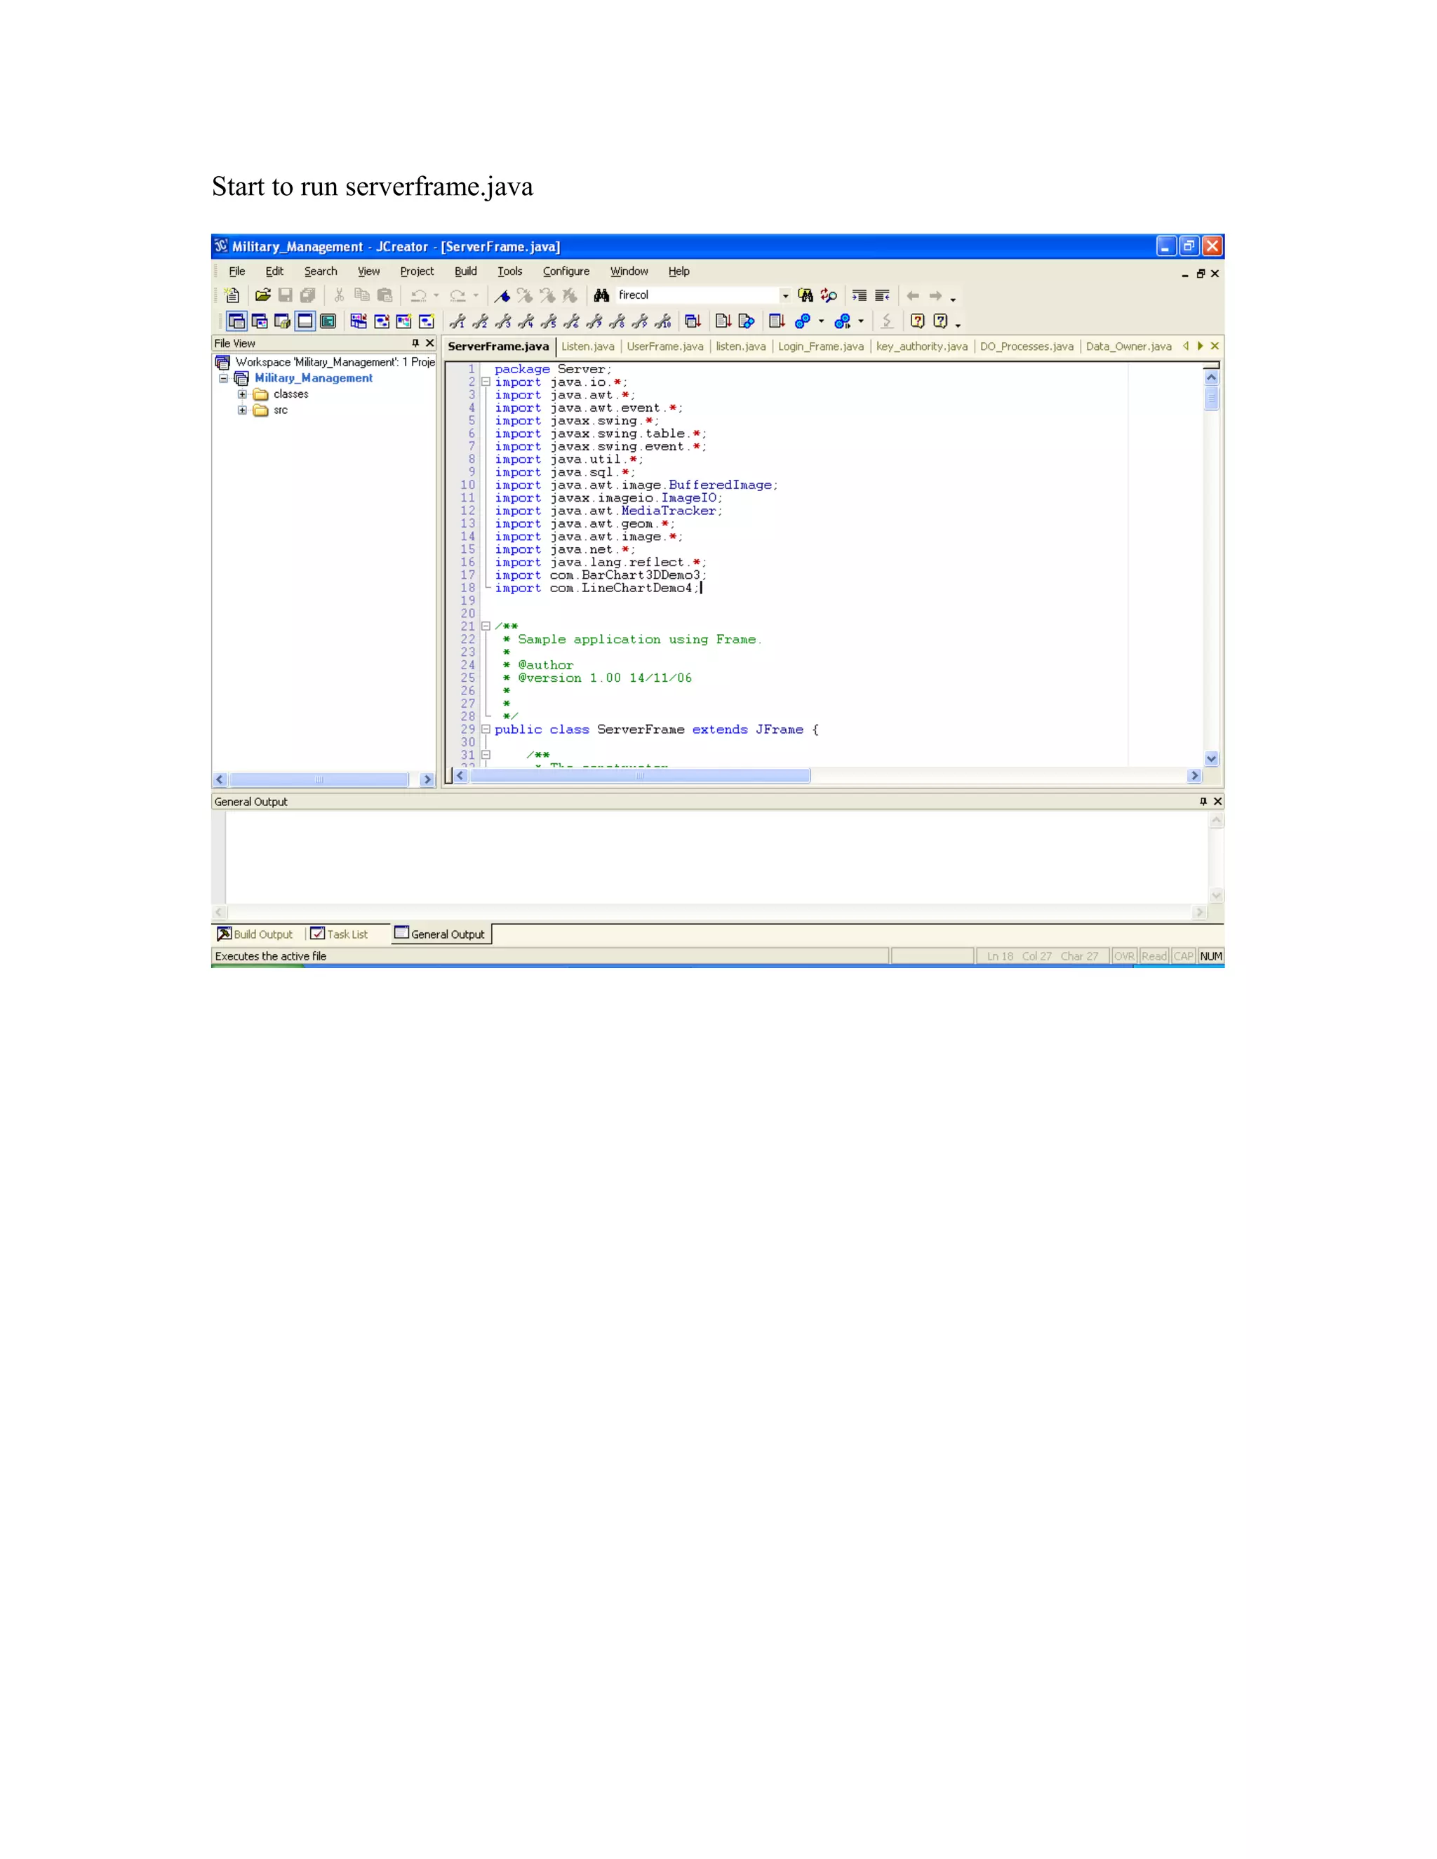Click the Save file disk icon
Screen dimensions: 1437x1859
pos(285,295)
